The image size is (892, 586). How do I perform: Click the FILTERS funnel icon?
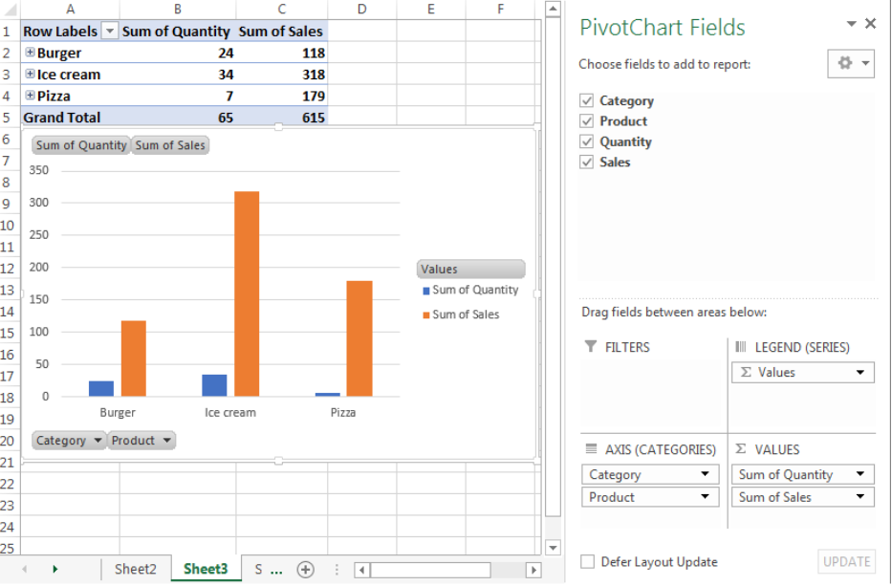[x=591, y=347]
